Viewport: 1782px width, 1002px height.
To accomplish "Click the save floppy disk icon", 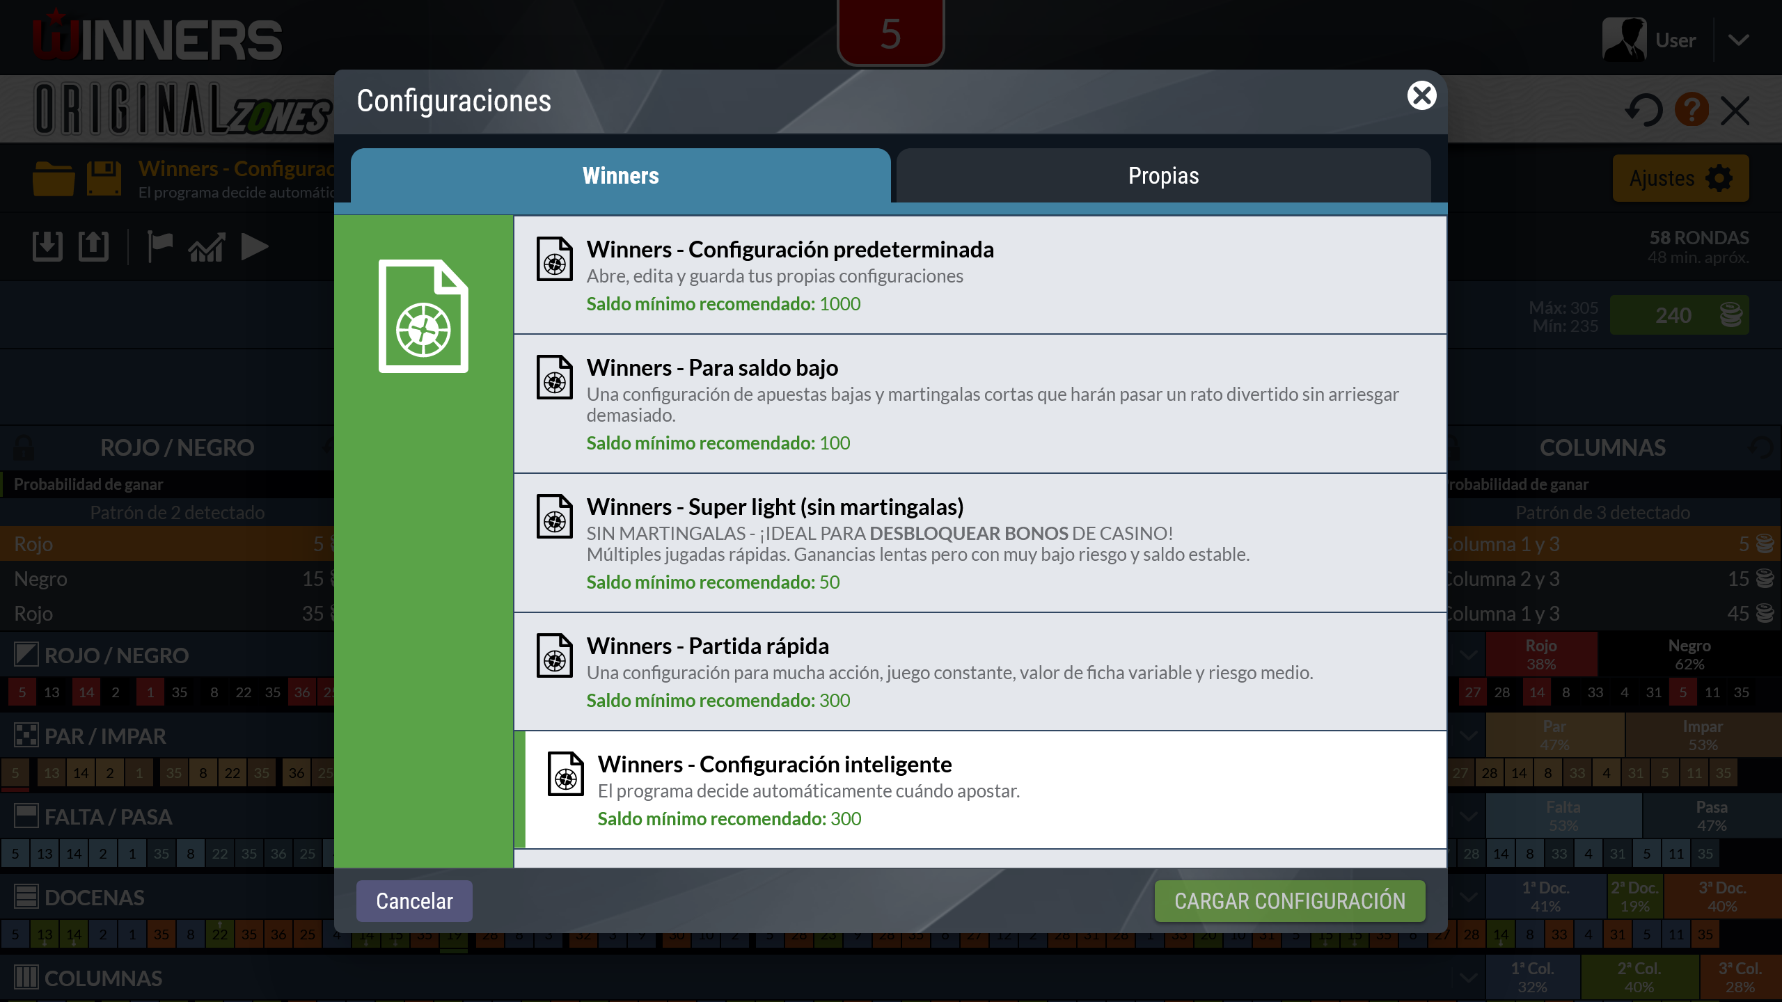I will pos(104,178).
